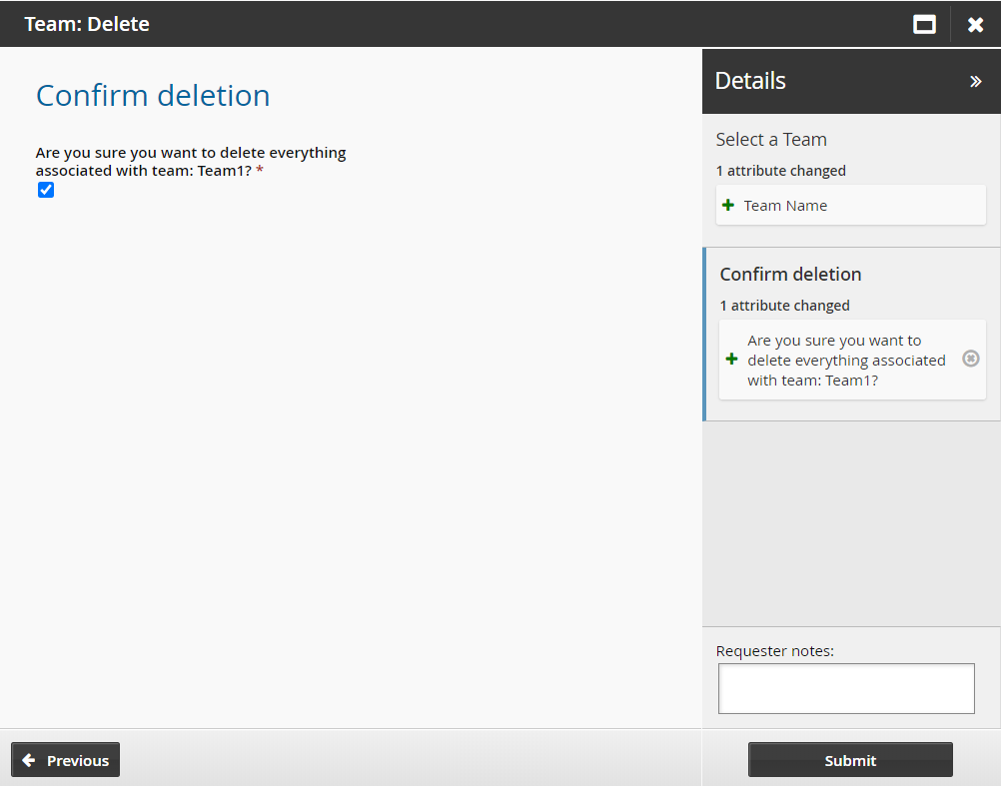The width and height of the screenshot is (1001, 786).
Task: Remove the changed deletion attribute via circle-x icon
Action: 970,359
